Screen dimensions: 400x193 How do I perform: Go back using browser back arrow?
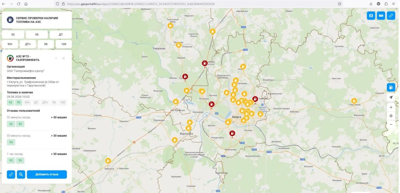[x=4, y=4]
